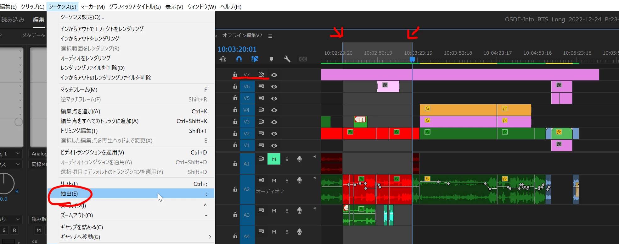The height and width of the screenshot is (244, 619).
Task: Select orange clip on track V4
Action: 458,110
